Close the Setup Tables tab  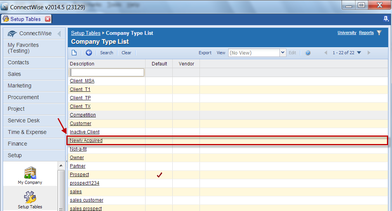[x=48, y=19]
